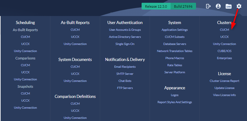Viewport: 247px width, 121px height.
Task: Select Server Platform
Action: pos(175,72)
